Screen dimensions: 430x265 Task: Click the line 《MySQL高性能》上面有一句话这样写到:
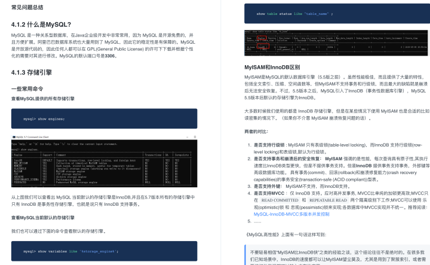tap(285, 234)
